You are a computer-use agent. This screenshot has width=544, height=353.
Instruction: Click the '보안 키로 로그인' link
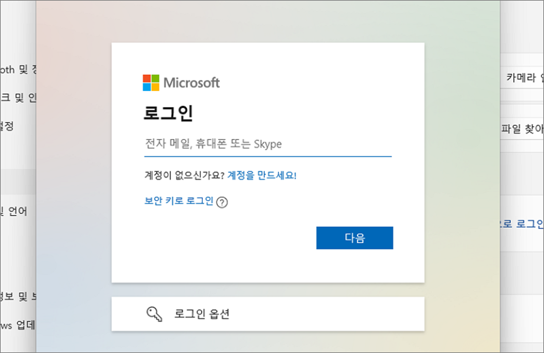click(x=179, y=201)
